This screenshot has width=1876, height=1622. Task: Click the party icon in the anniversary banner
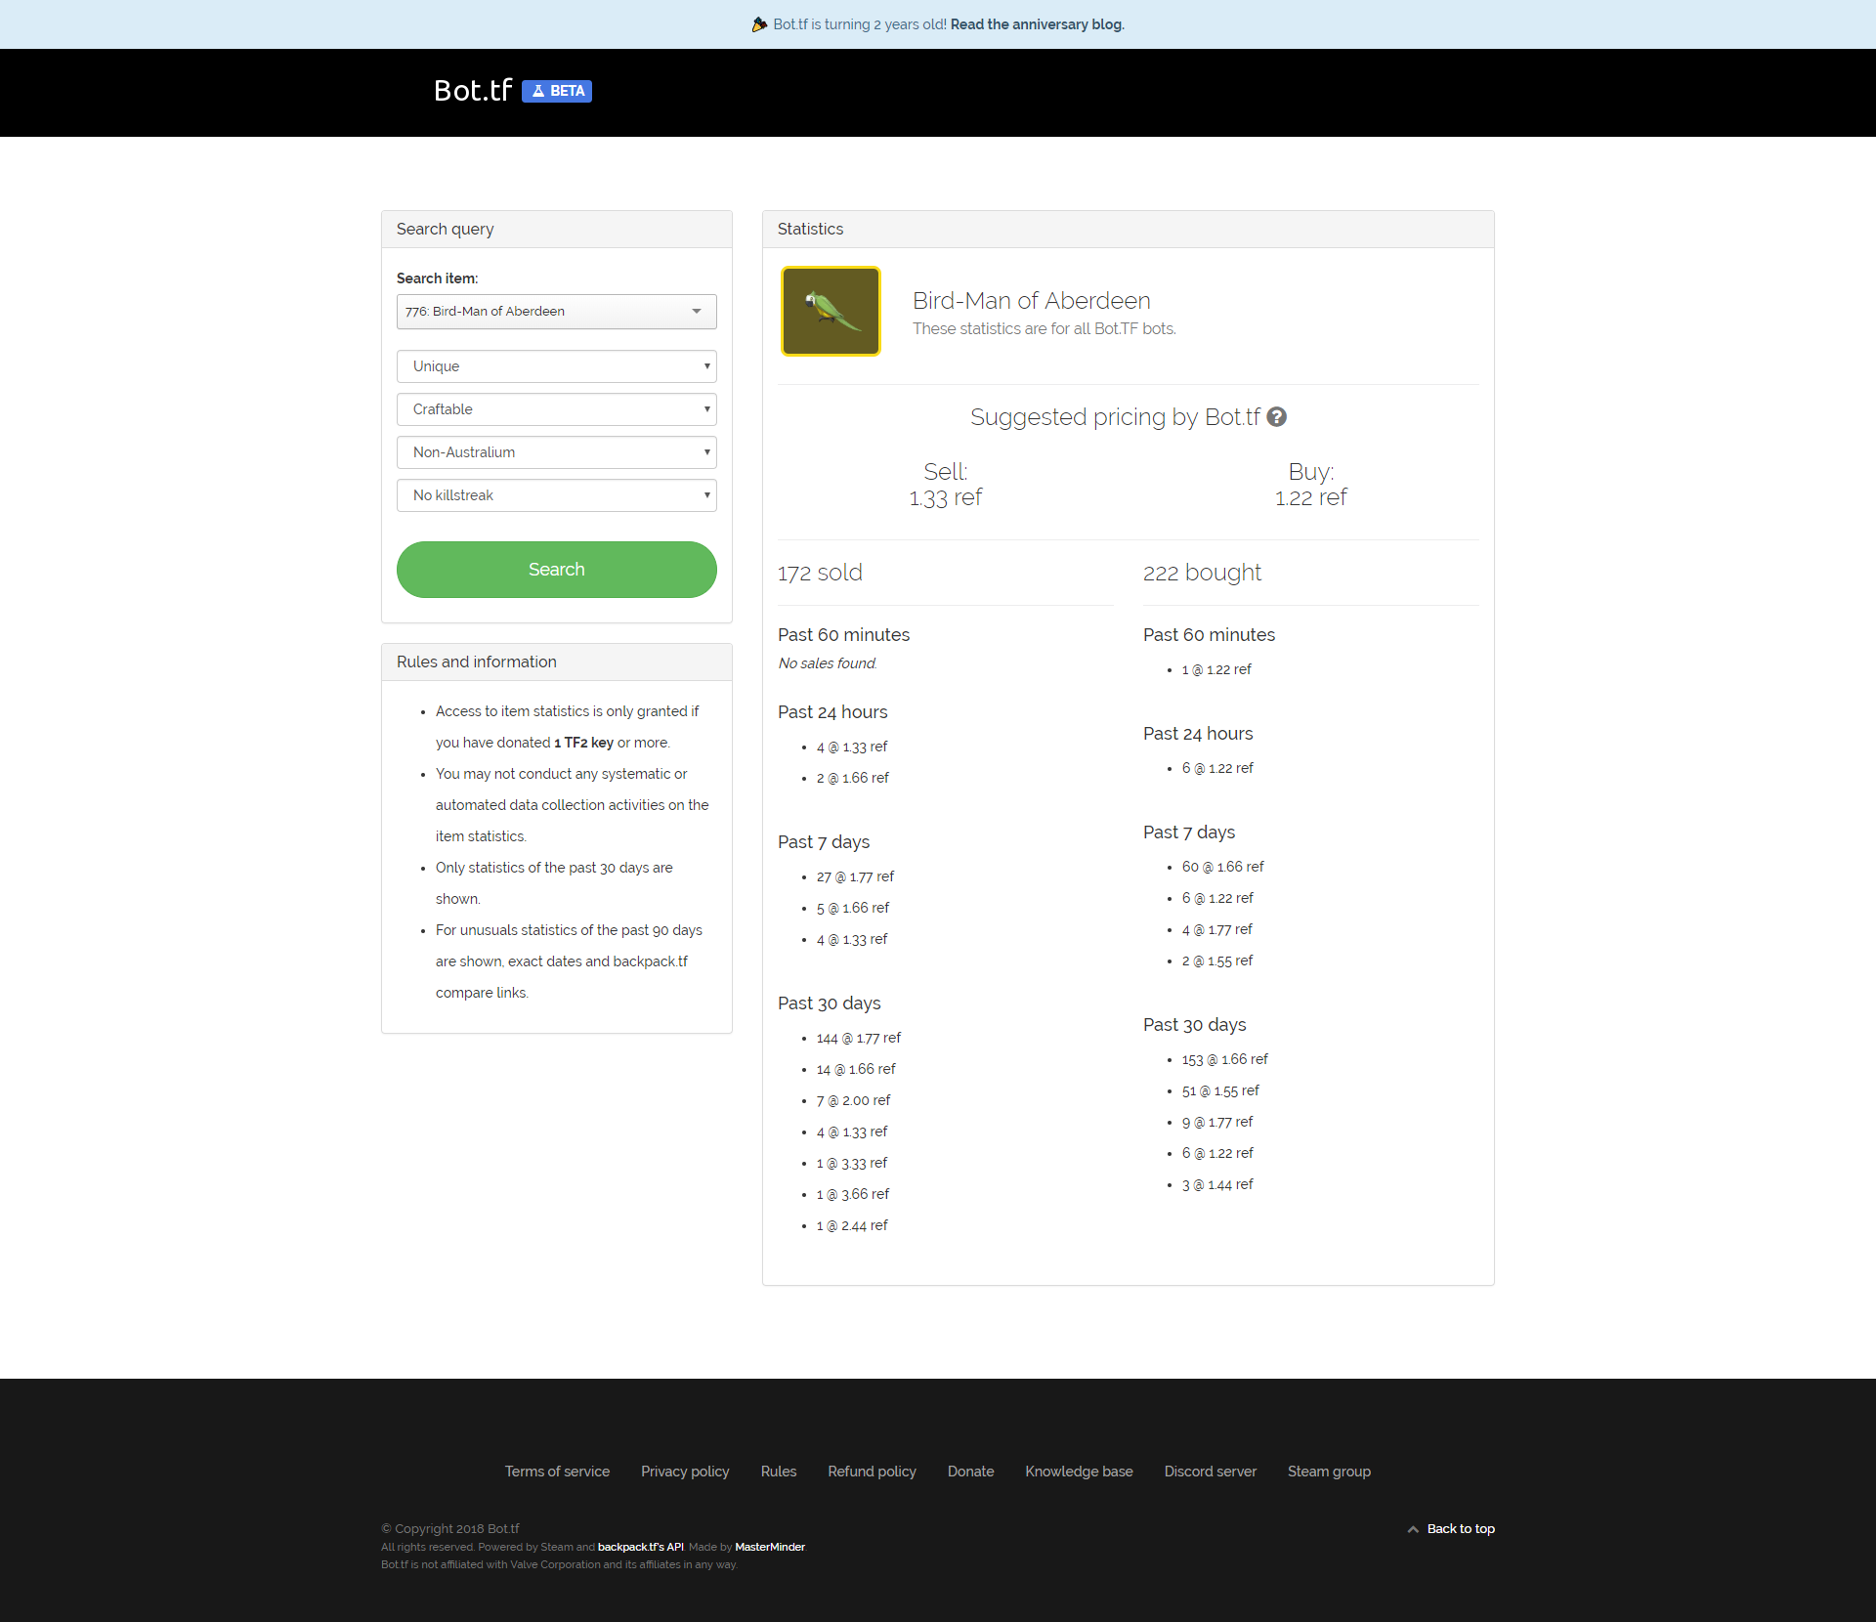(759, 24)
